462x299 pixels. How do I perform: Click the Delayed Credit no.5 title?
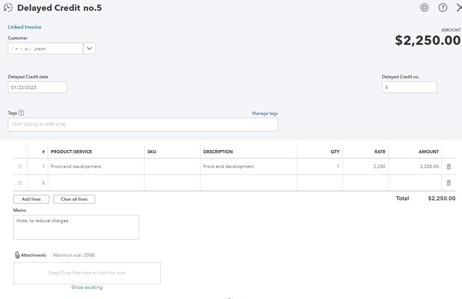[x=60, y=8]
